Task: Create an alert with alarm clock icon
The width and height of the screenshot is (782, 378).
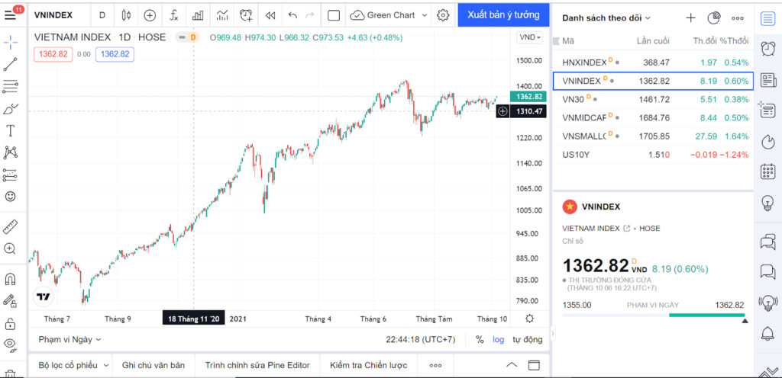Action: pos(246,15)
